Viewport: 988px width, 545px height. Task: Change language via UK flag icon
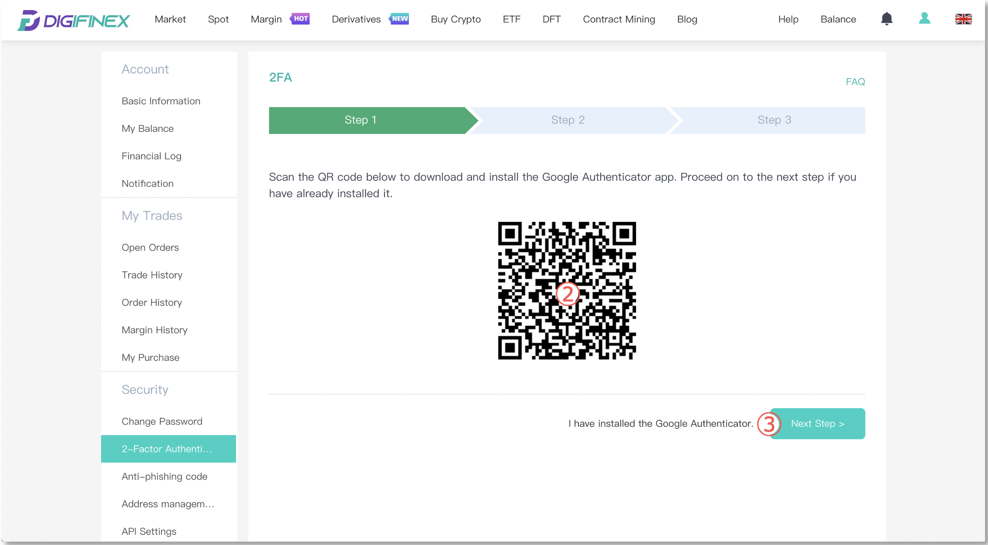tap(963, 19)
